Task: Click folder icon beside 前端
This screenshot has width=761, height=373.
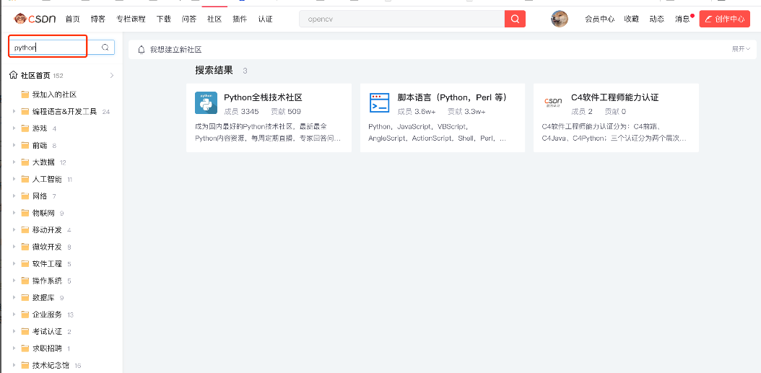Action: click(x=25, y=146)
